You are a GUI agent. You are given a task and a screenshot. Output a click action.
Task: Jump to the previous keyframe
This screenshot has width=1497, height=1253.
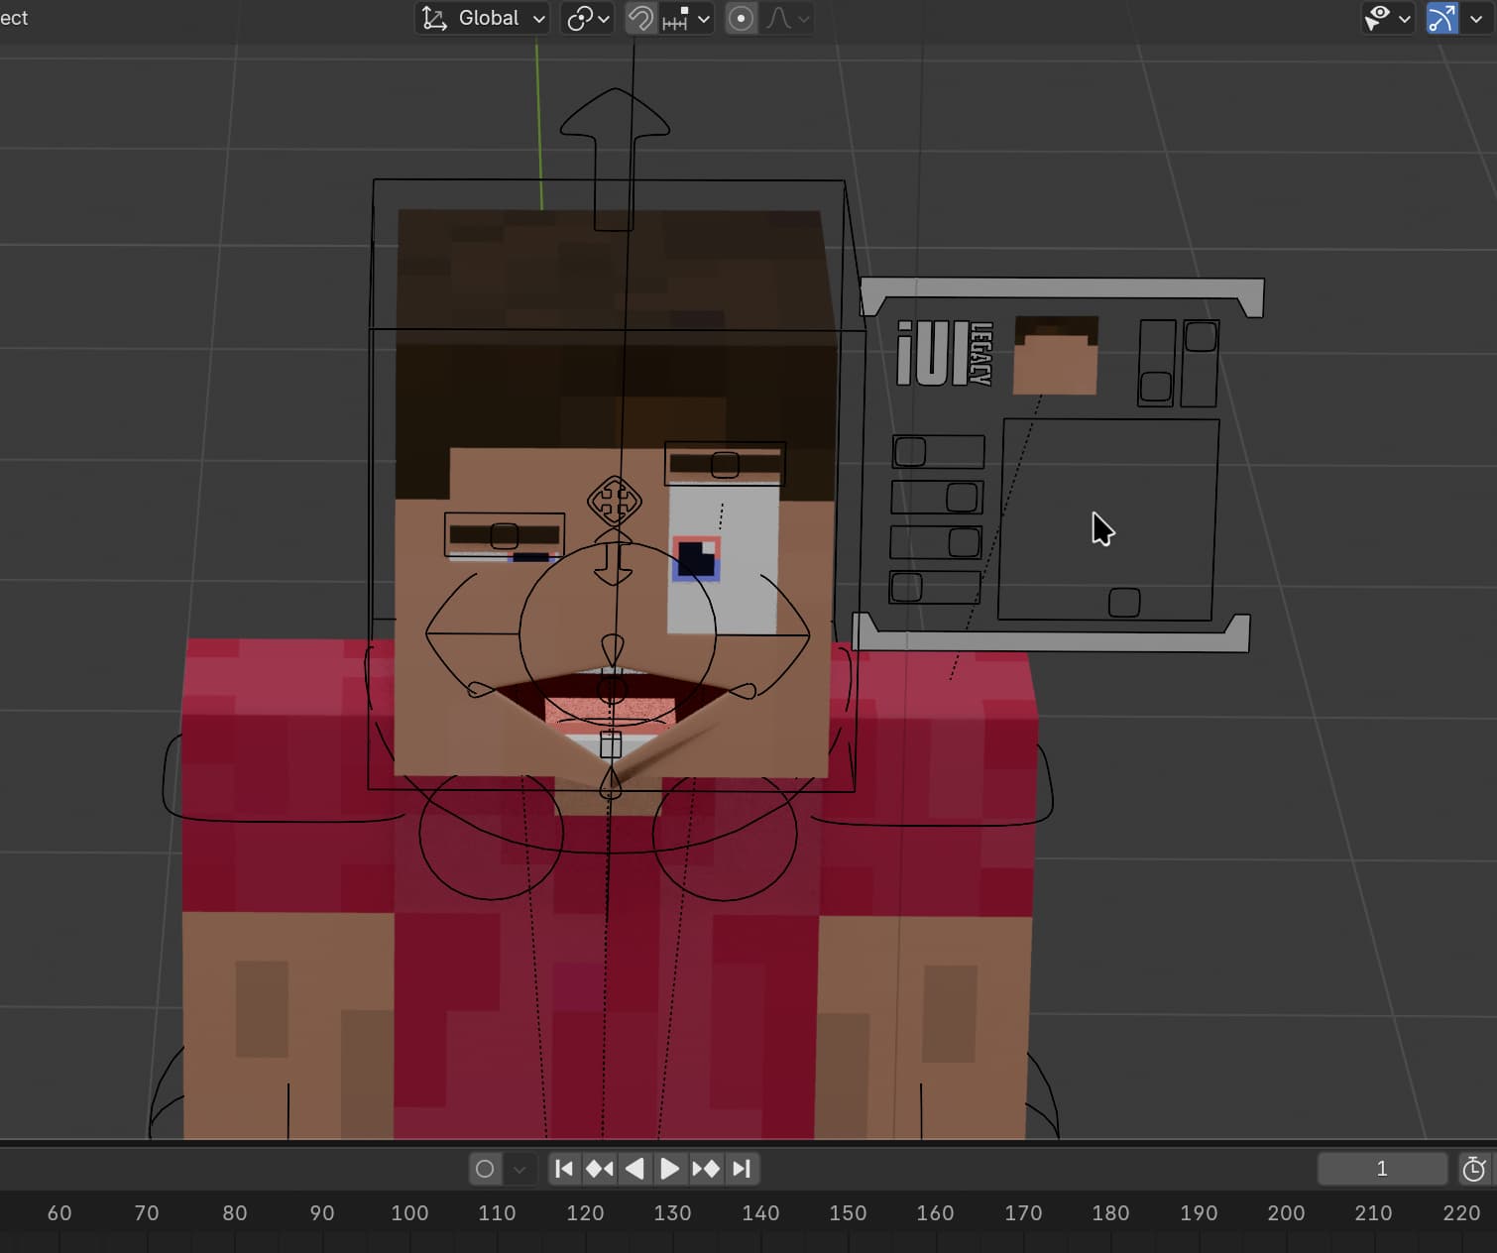tap(600, 1169)
